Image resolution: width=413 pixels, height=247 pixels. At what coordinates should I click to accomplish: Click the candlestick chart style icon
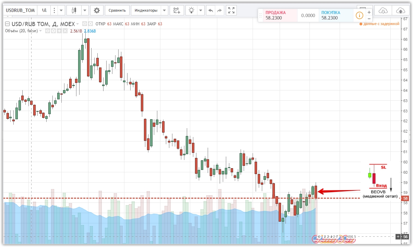(74, 10)
